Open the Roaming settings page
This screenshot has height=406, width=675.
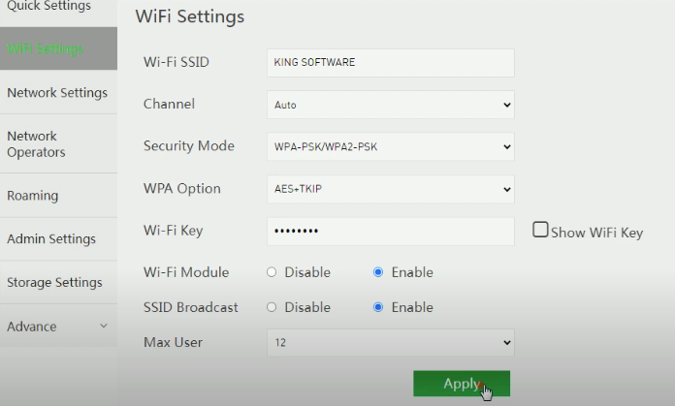[33, 196]
